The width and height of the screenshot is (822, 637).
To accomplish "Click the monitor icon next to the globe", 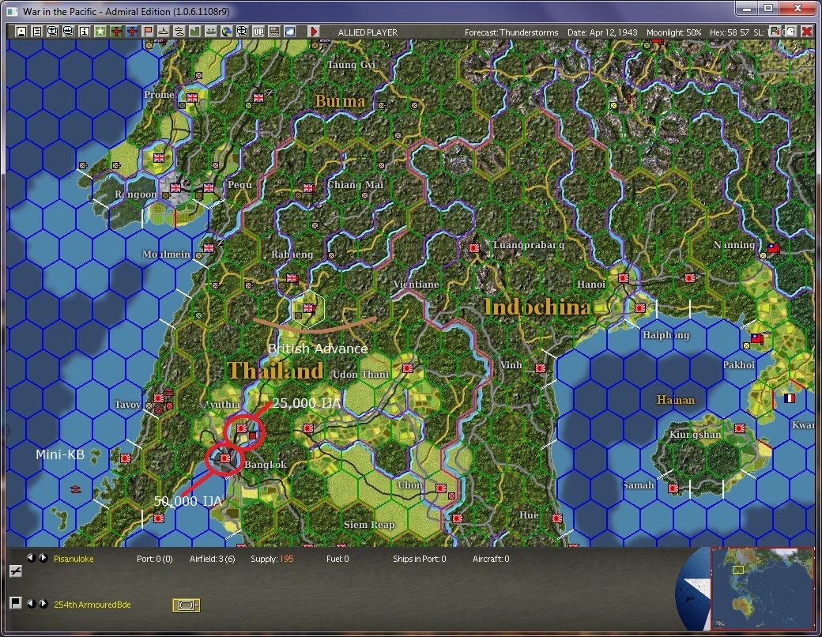I will [x=242, y=32].
